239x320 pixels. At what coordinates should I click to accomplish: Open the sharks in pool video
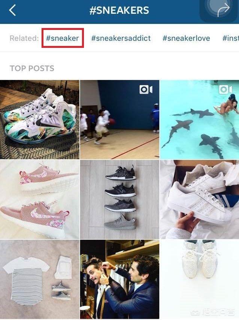coord(199,119)
